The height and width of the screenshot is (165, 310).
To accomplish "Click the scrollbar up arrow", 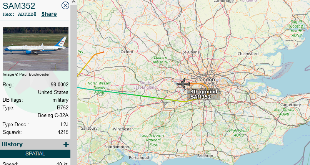I will (73, 2).
